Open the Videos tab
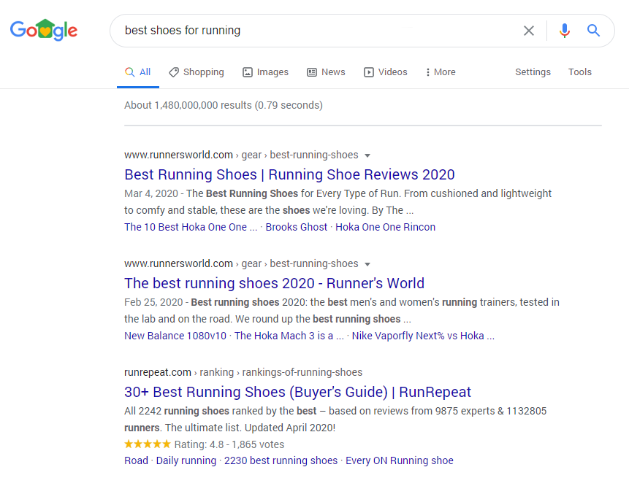The image size is (629, 486). (385, 72)
